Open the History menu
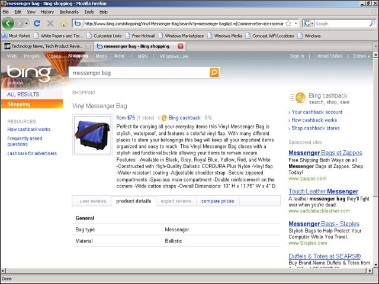This screenshot has height=284, width=379. [47, 12]
